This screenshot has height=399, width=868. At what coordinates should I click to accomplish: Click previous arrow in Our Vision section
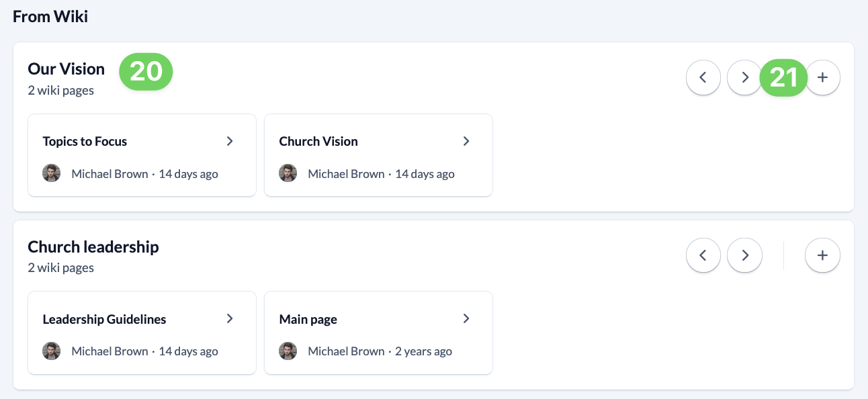tap(703, 77)
